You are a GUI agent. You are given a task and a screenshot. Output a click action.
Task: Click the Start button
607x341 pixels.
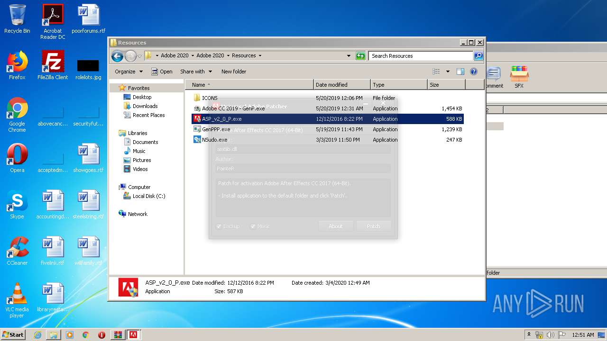(x=13, y=335)
